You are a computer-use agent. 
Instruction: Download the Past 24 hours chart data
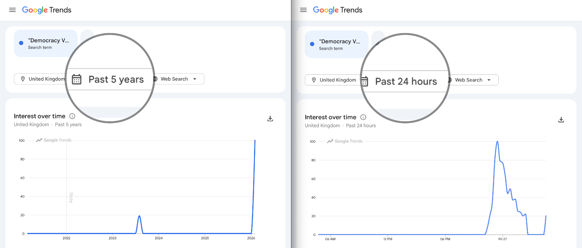click(561, 120)
